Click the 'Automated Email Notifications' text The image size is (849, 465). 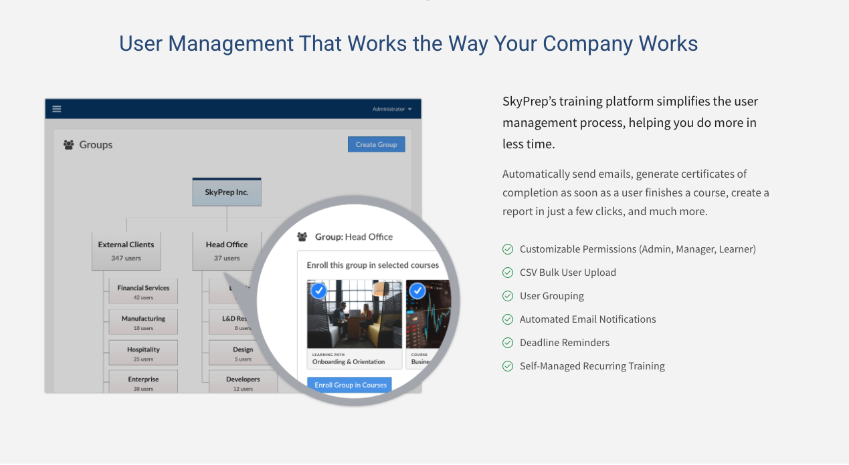(x=588, y=319)
